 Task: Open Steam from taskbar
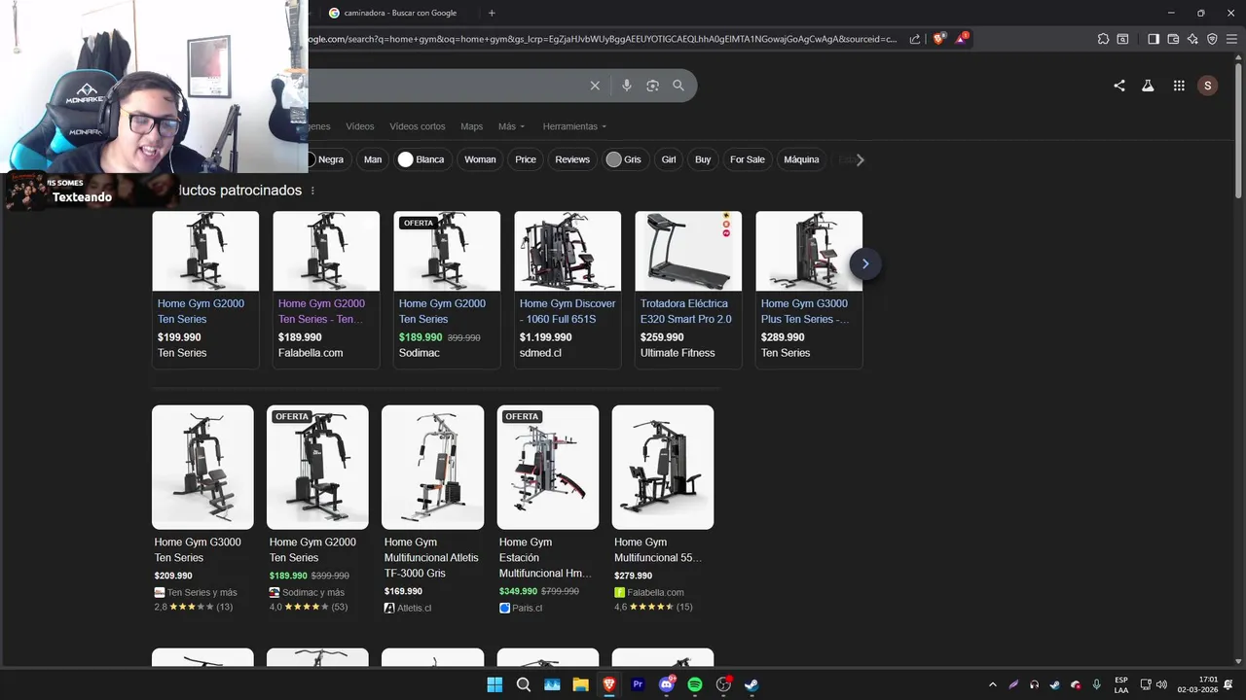click(x=751, y=684)
